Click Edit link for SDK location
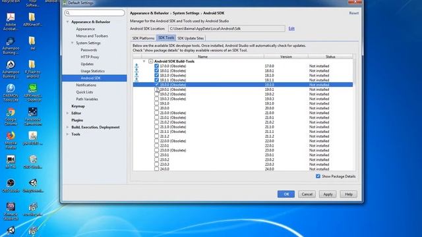The height and width of the screenshot is (237, 422). 291,28
